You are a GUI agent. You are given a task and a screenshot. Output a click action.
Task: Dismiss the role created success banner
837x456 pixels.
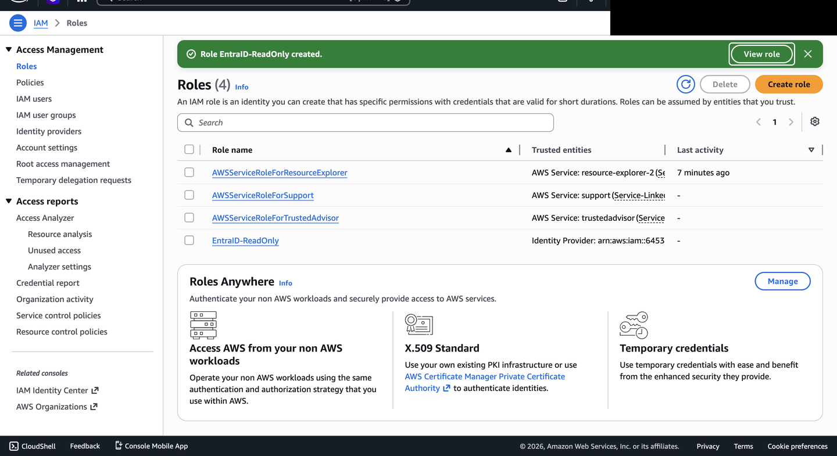coord(808,54)
